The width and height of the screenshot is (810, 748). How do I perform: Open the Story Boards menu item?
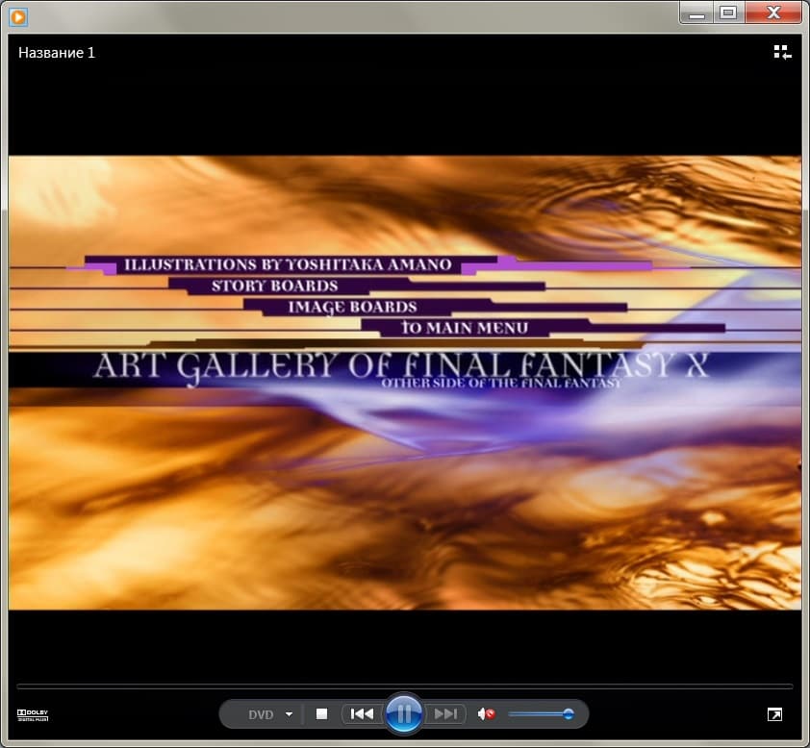274,286
